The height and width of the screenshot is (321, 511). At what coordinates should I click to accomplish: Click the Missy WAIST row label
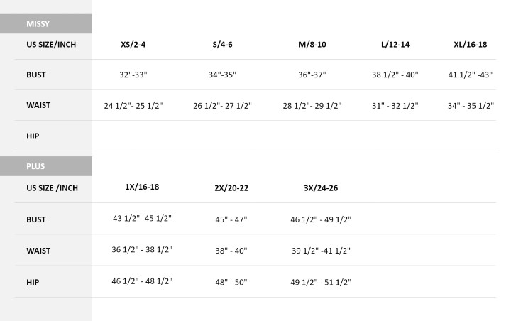38,105
